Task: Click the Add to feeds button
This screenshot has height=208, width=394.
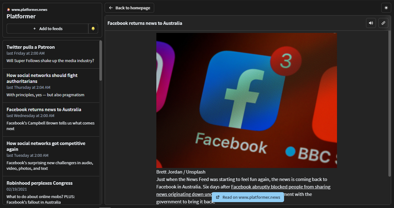Action: click(x=48, y=29)
